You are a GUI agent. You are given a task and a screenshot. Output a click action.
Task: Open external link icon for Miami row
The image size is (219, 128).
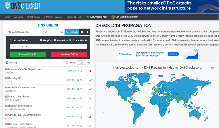(x=81, y=98)
